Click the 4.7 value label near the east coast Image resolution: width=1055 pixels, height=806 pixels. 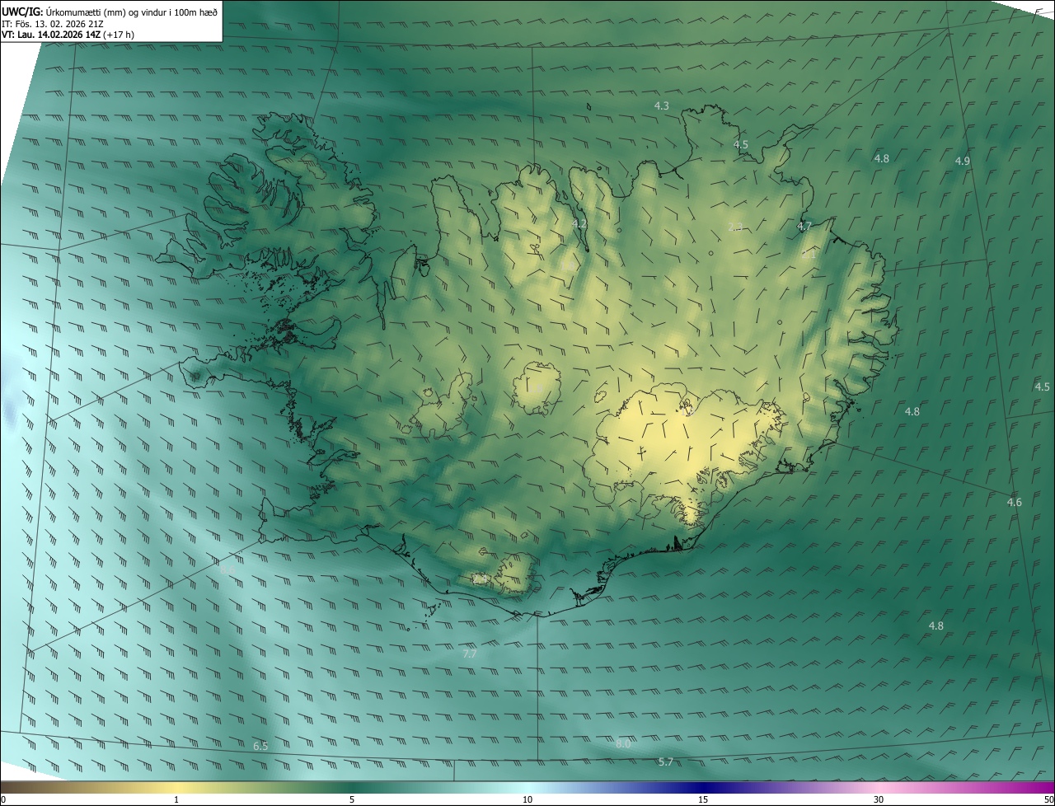tap(804, 225)
